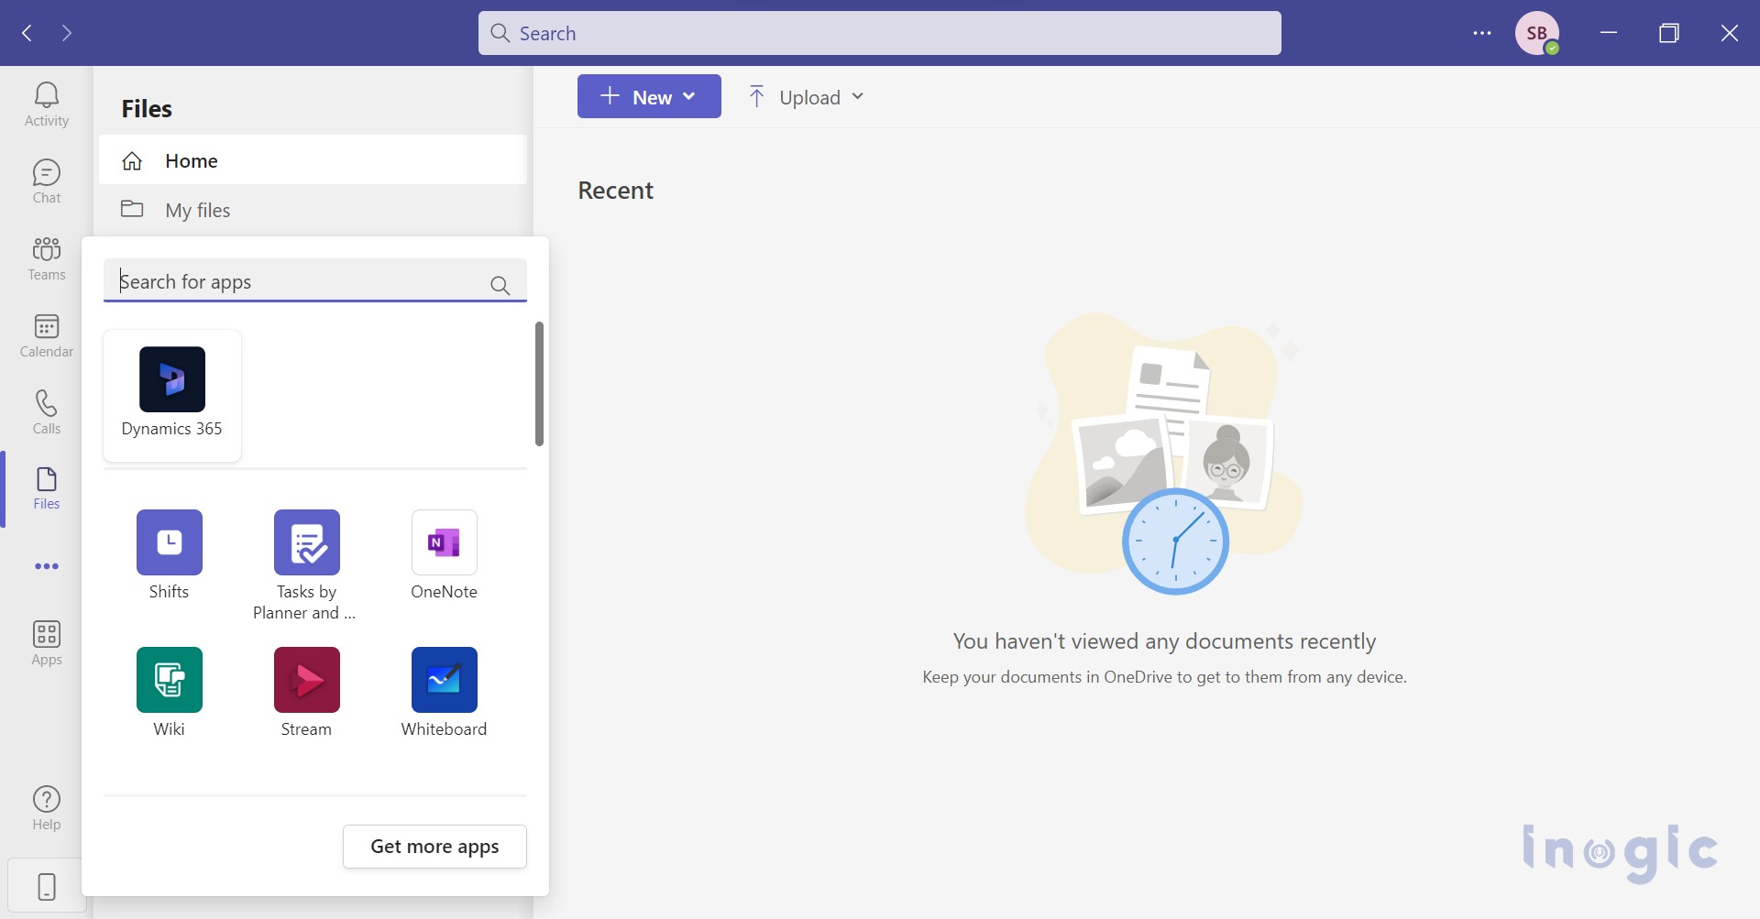1760x919 pixels.
Task: Focus the Search for apps field
Action: pos(315,281)
